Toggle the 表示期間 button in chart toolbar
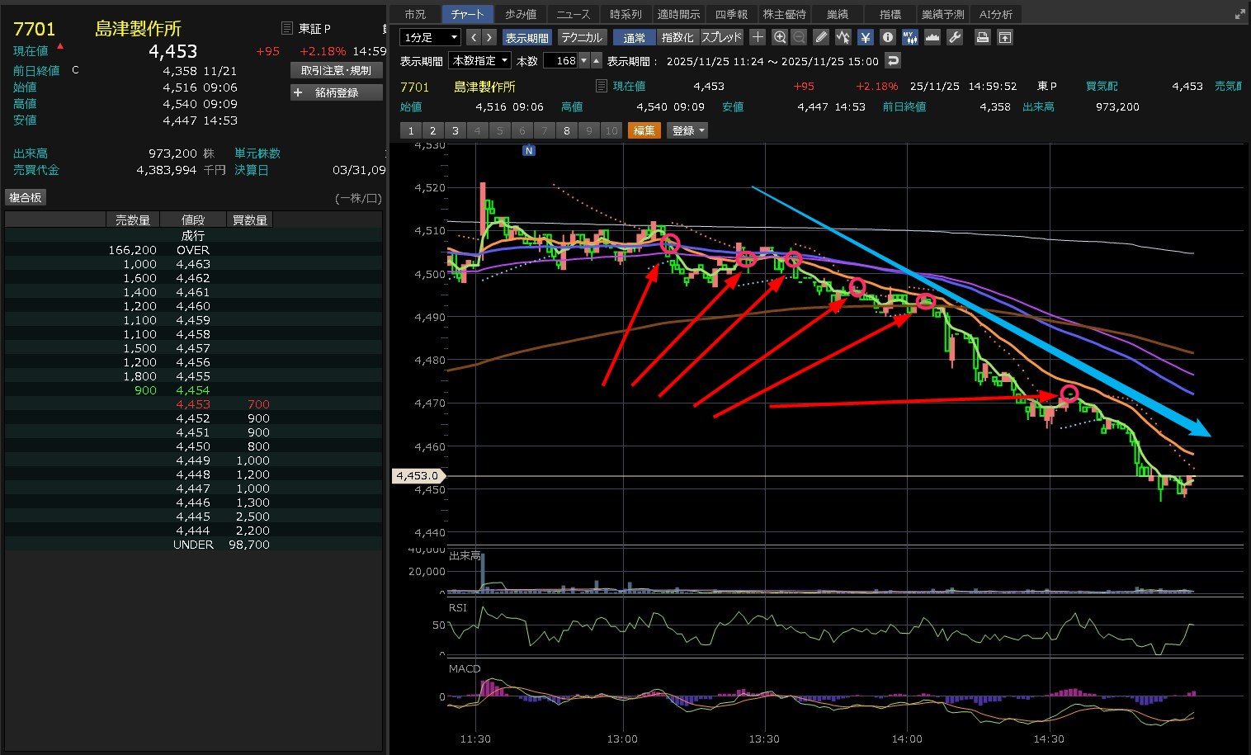 [526, 38]
